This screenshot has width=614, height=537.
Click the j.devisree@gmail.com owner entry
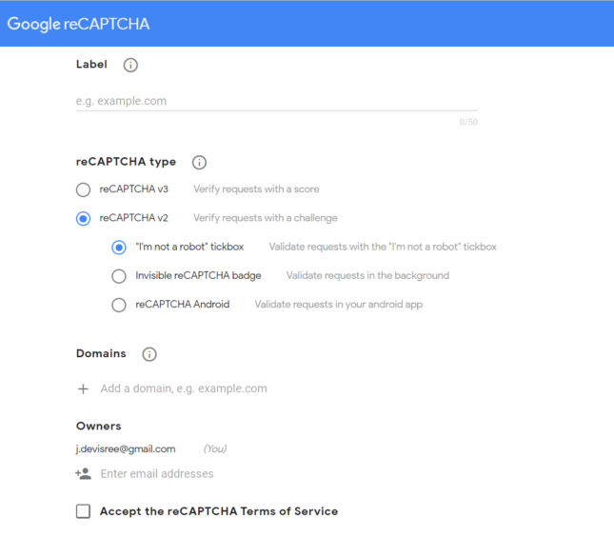(126, 448)
